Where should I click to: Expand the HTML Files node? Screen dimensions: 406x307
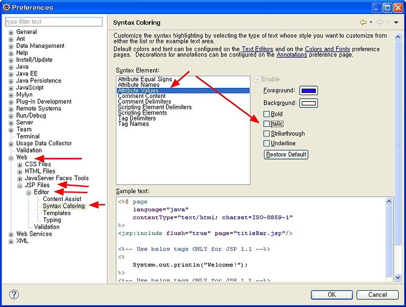coord(20,172)
